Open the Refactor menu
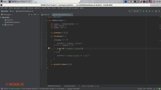The image size is (161, 90). pyautogui.click(x=38, y=8)
